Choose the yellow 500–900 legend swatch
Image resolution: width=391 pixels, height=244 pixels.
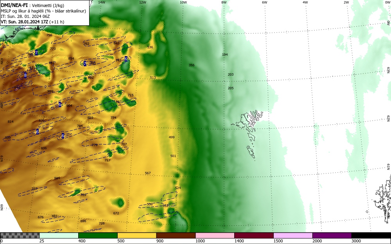pyautogui.click(x=137, y=235)
